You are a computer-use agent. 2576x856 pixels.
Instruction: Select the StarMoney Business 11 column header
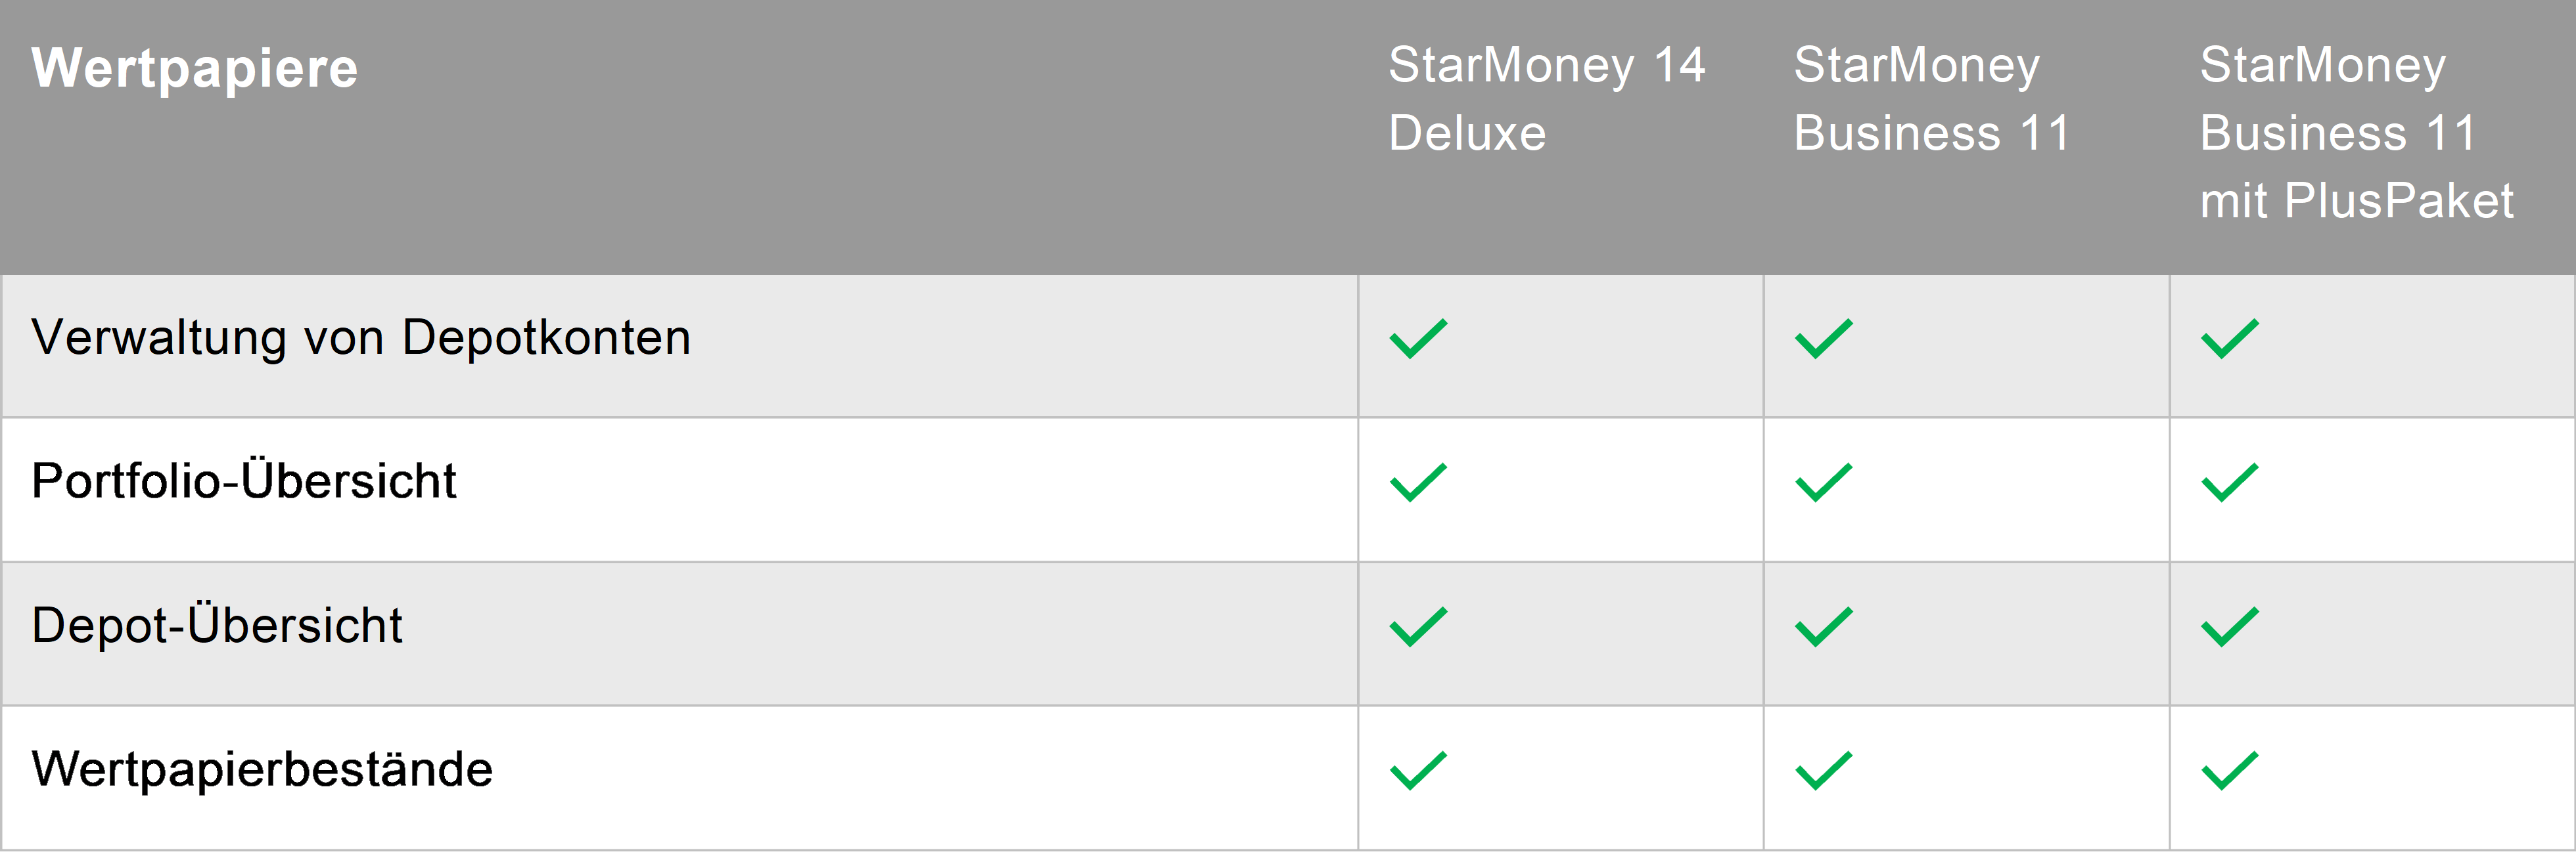(x=1931, y=99)
